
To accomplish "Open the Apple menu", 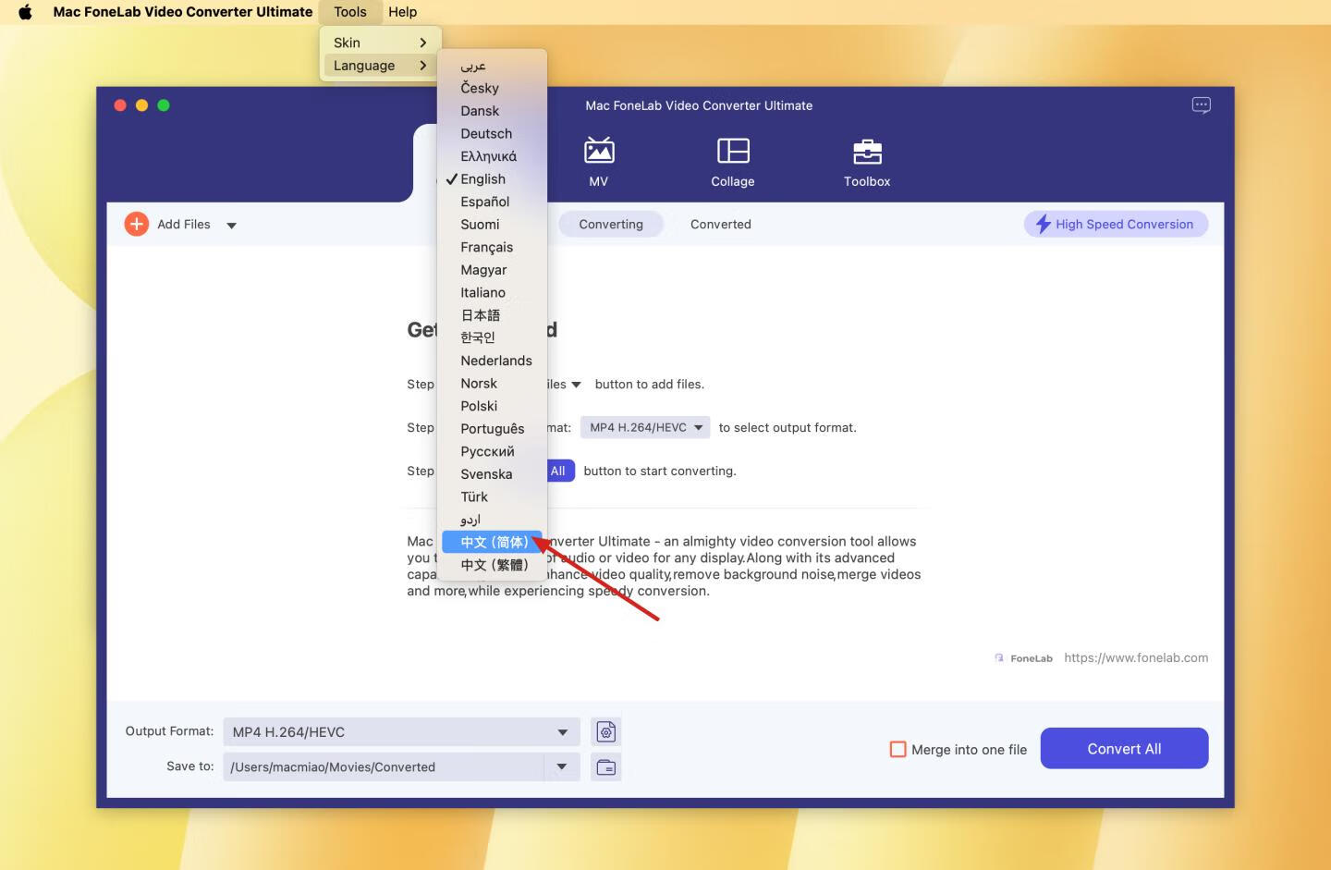I will (25, 12).
